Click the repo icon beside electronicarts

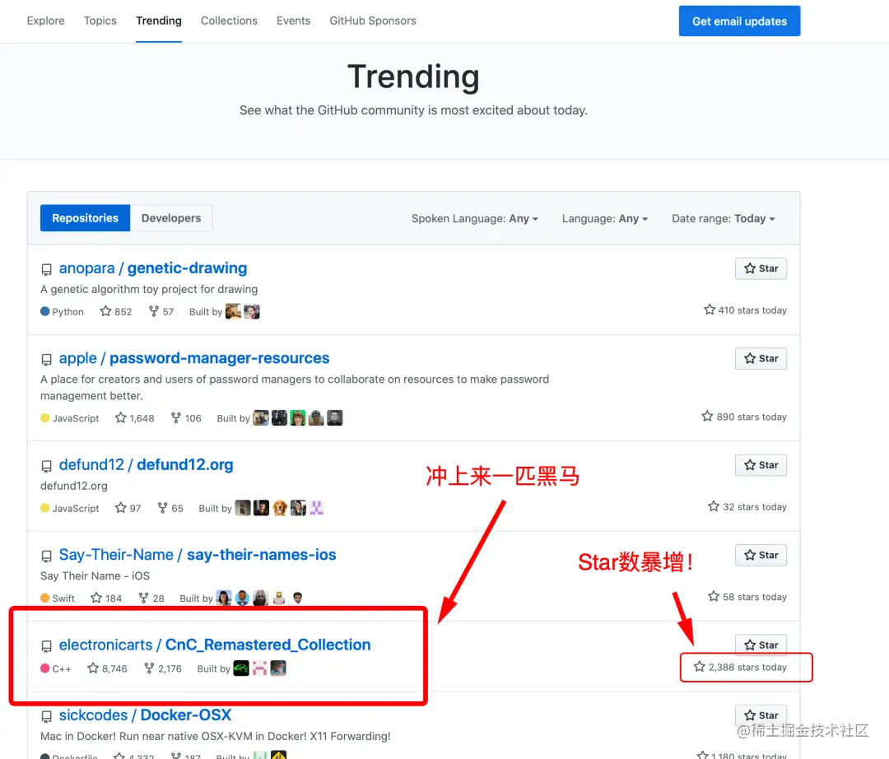[46, 646]
